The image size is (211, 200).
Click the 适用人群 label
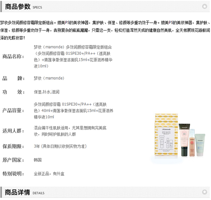point(13,131)
